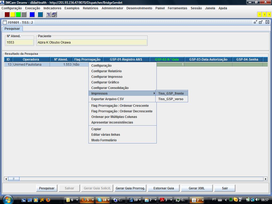
Task: Click the volume speaker tray icon
Action: (x=257, y=200)
